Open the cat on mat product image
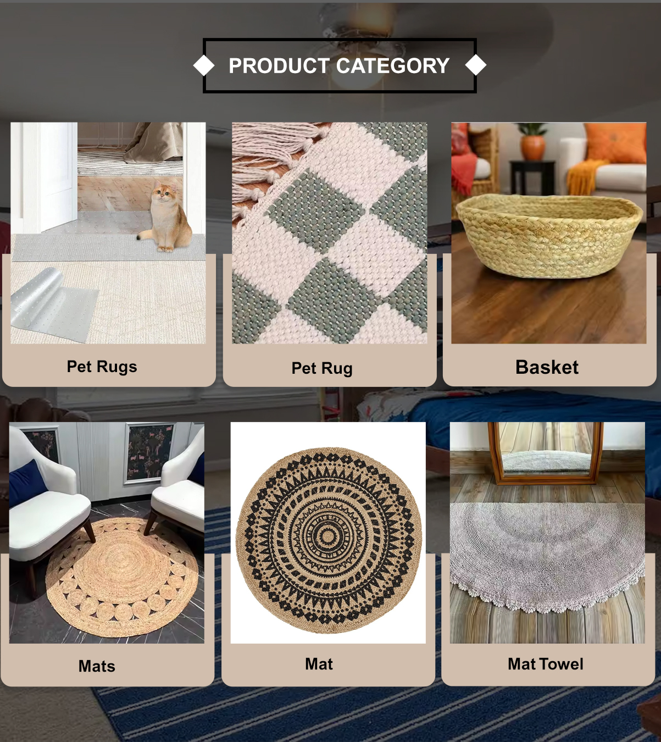Screen dimensions: 661x742 click(108, 233)
